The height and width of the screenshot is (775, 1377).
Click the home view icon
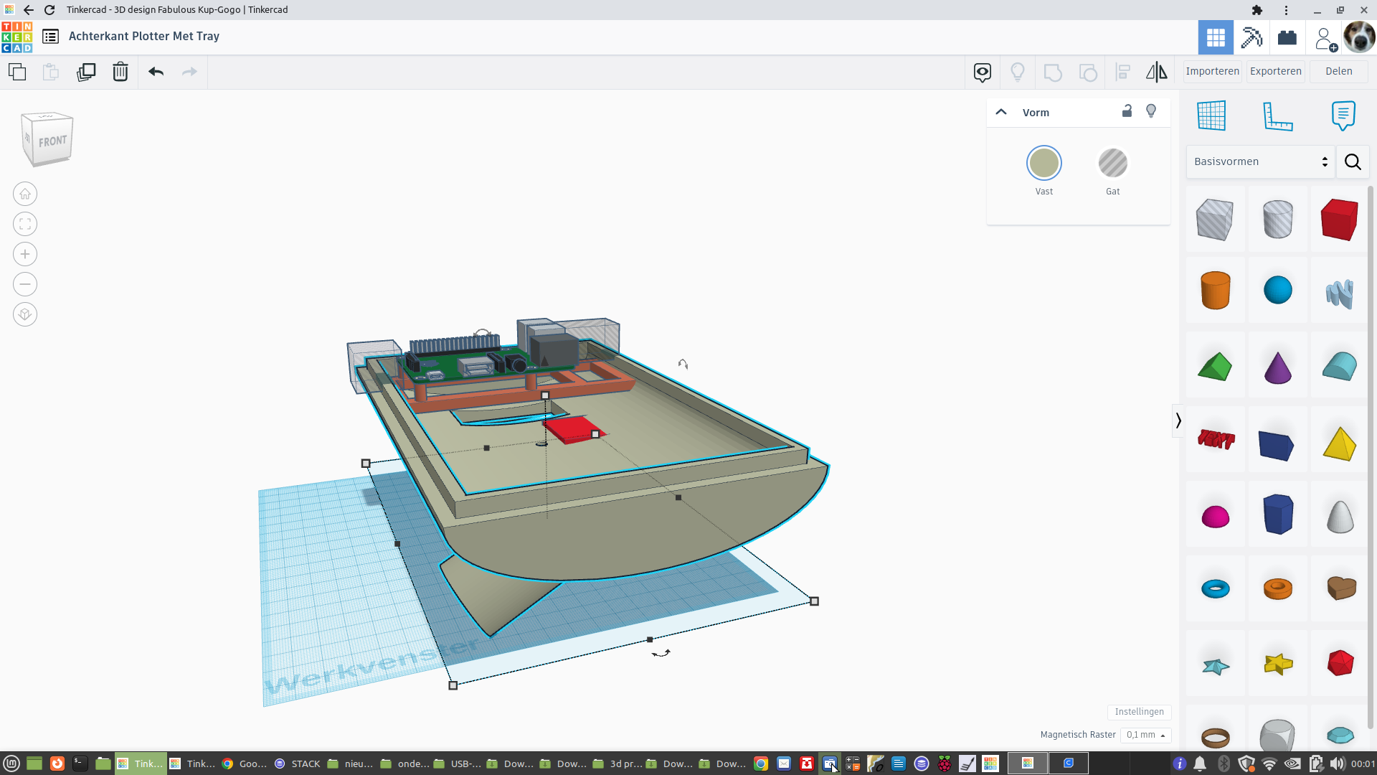click(25, 194)
